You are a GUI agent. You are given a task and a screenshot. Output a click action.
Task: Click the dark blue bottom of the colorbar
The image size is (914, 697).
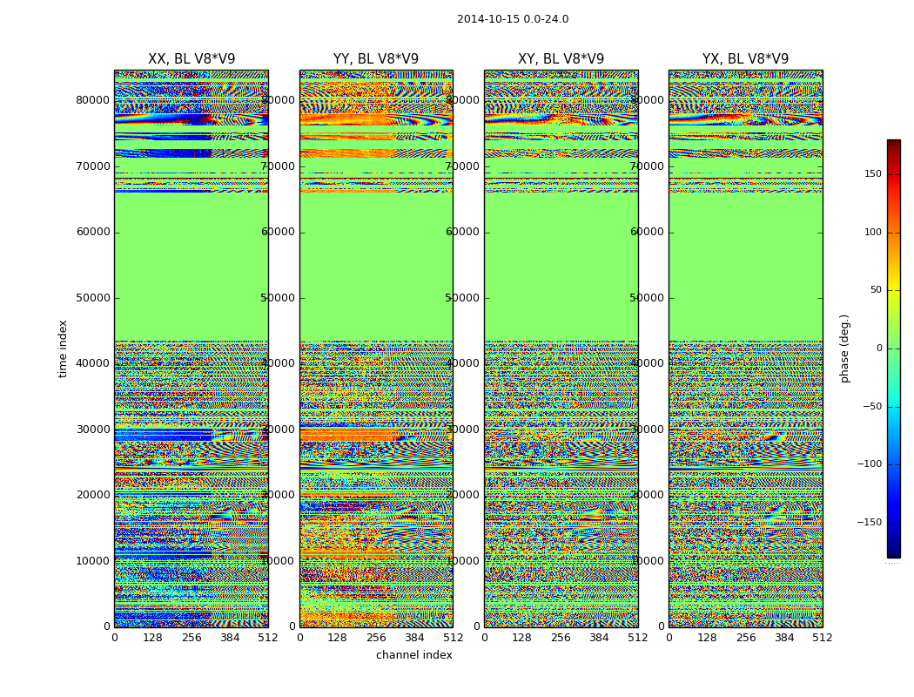click(893, 552)
